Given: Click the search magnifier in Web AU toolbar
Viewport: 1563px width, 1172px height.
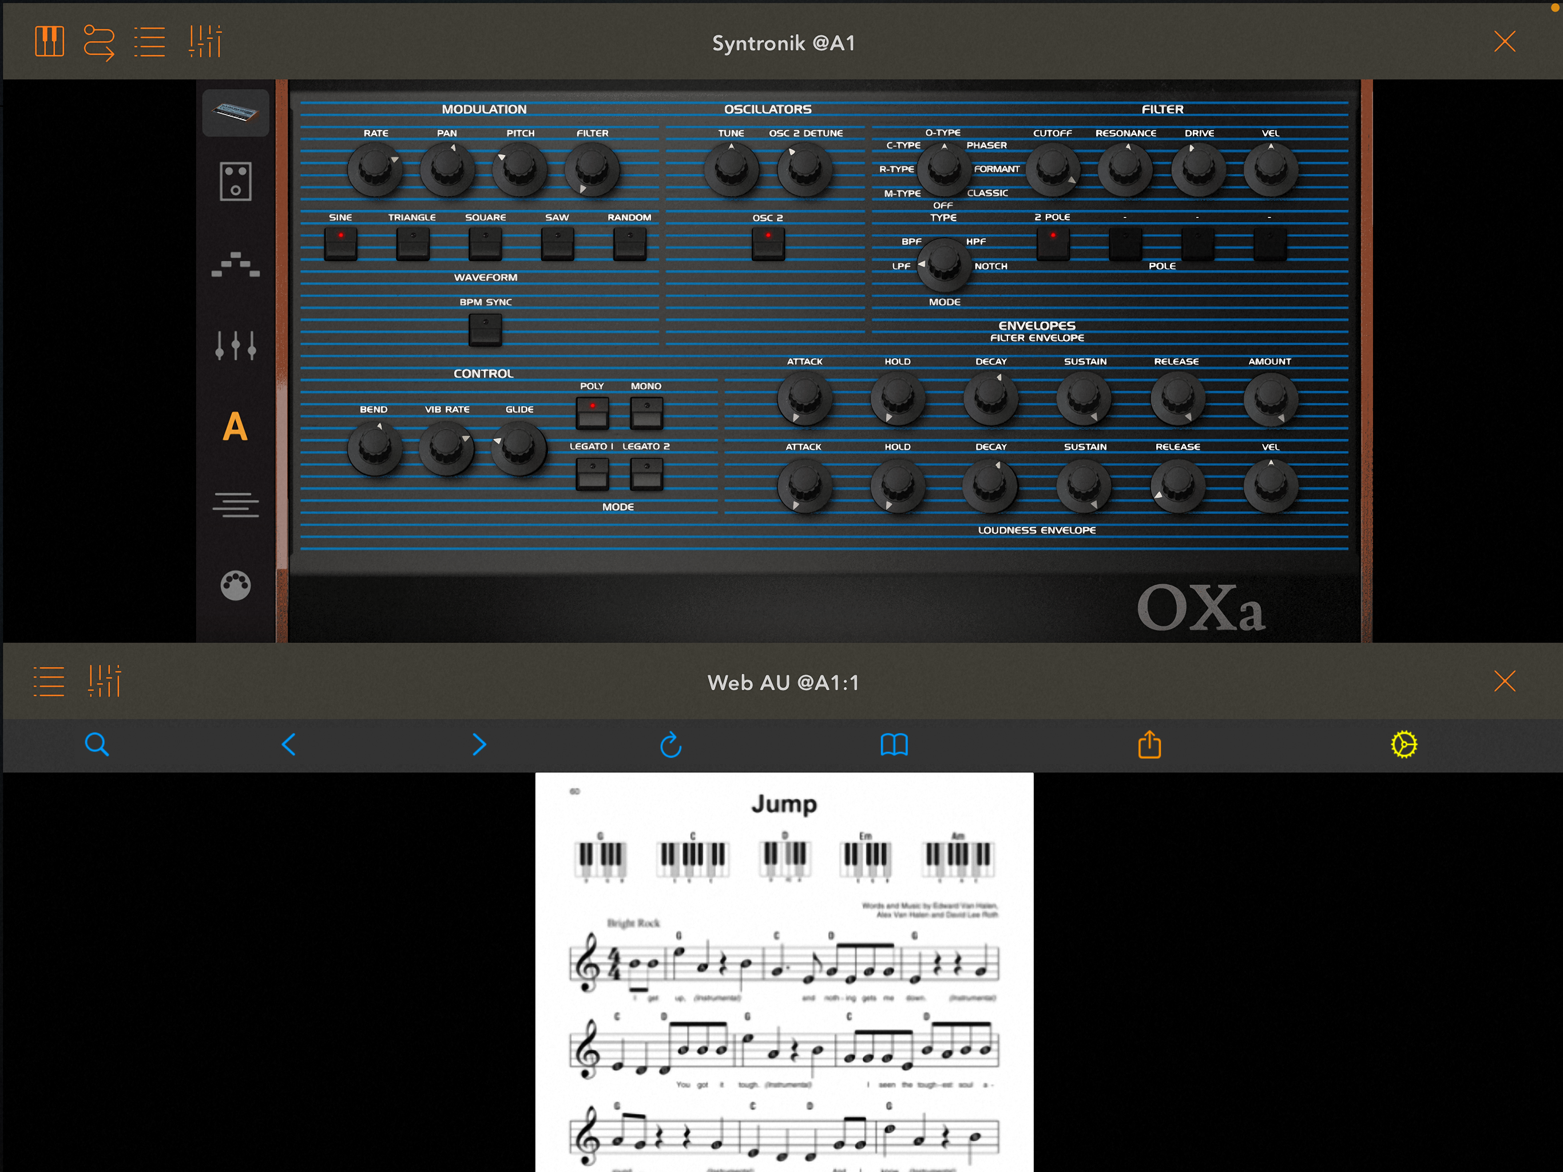Looking at the screenshot, I should [97, 745].
